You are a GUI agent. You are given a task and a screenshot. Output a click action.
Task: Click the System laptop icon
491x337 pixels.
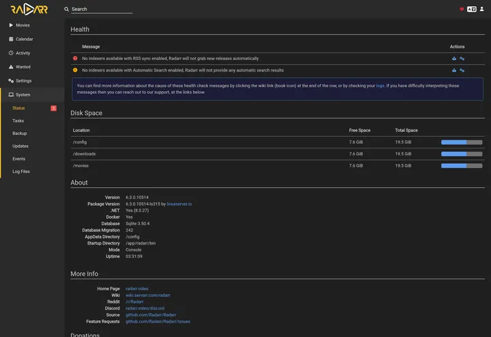click(x=11, y=95)
